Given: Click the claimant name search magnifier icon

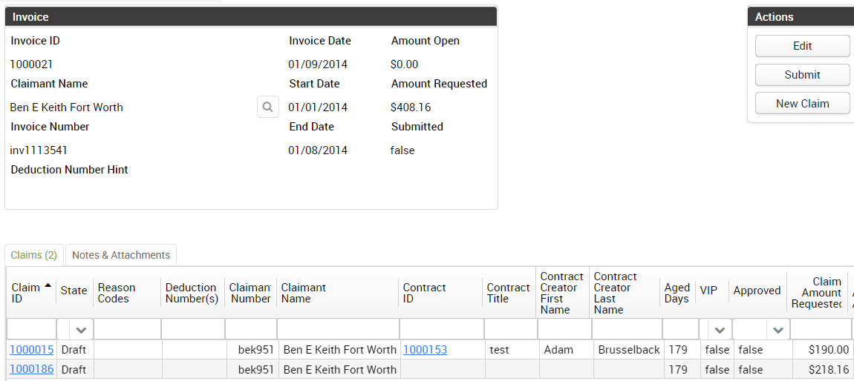Looking at the screenshot, I should 268,107.
